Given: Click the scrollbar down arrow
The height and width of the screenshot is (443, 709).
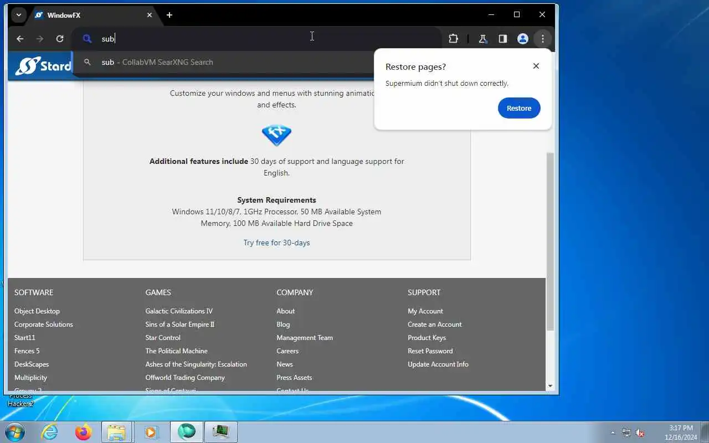Looking at the screenshot, I should tap(550, 386).
